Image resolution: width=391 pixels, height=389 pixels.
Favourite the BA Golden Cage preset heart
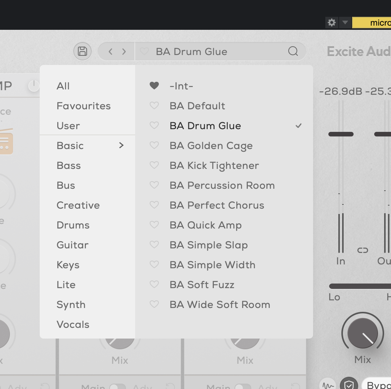pyautogui.click(x=154, y=146)
